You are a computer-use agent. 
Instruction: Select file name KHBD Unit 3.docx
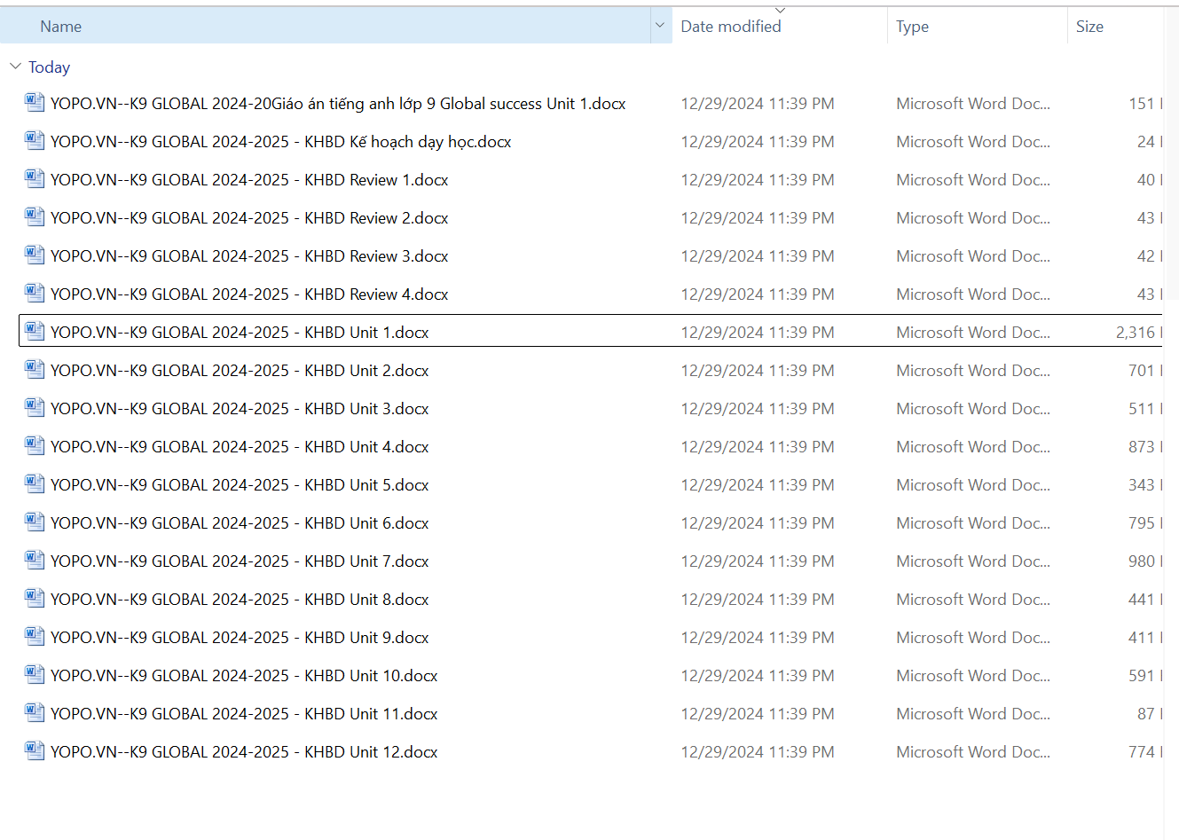(x=240, y=409)
